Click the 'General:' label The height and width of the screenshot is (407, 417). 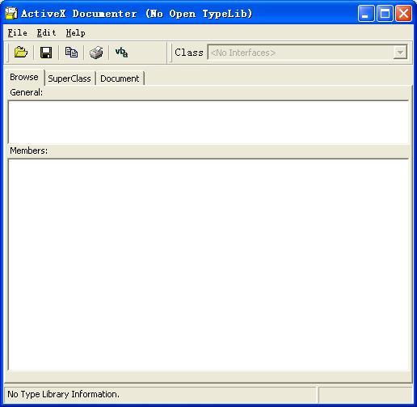click(x=26, y=92)
